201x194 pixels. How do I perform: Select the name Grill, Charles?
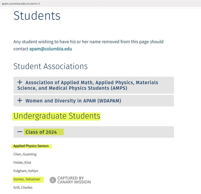[23, 187]
